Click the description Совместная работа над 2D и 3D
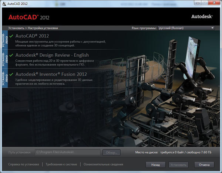This screenshot has height=173, width=222. [x=54, y=63]
